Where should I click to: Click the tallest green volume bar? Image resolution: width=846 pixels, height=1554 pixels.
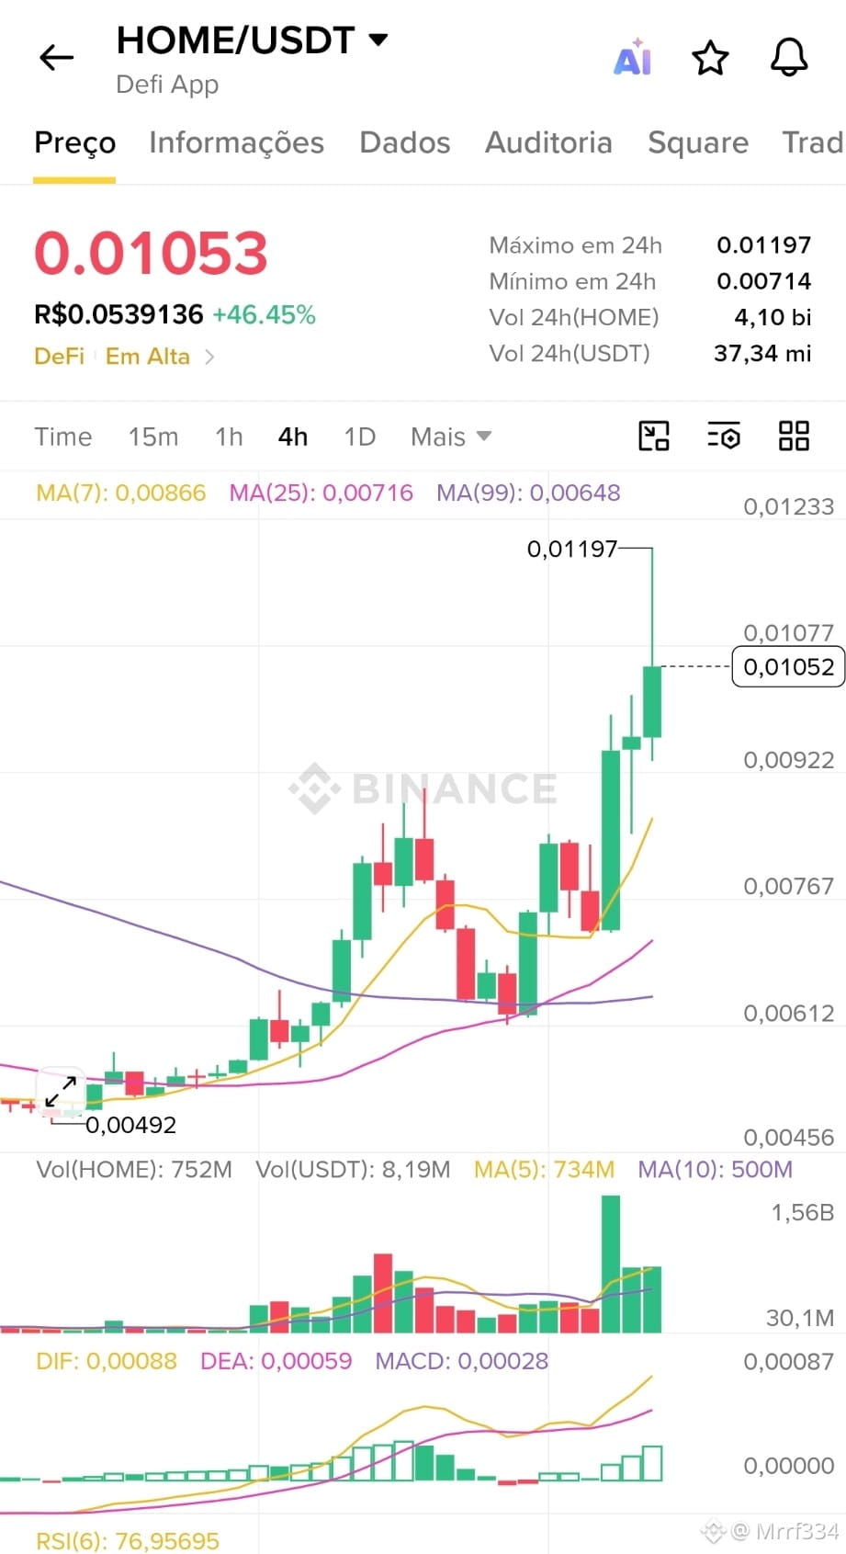pos(610,1264)
